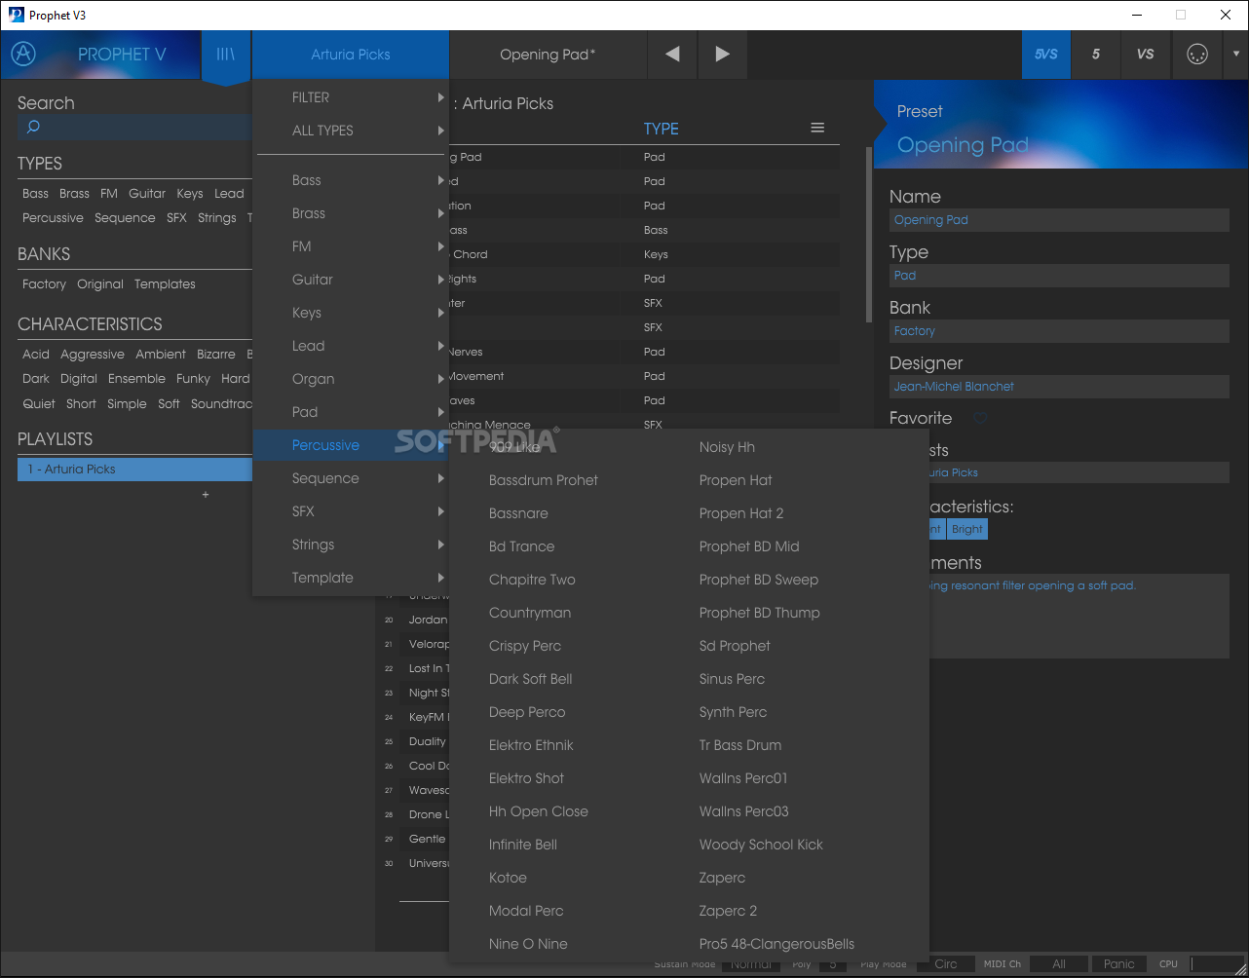
Task: Open MIDI settings plug icon
Action: [1197, 55]
